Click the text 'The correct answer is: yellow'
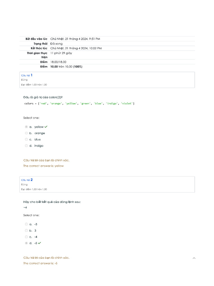214x286 pixels. pos(43,166)
